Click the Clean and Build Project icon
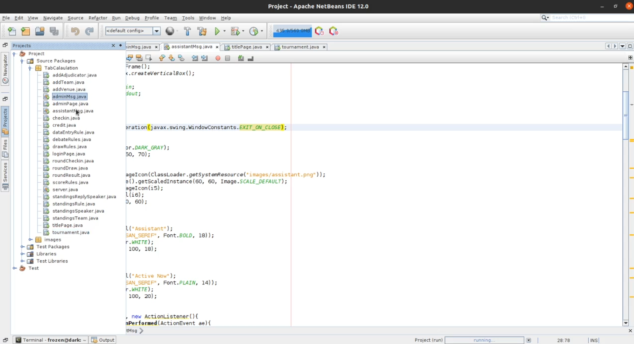This screenshot has height=344, width=634. coord(202,31)
